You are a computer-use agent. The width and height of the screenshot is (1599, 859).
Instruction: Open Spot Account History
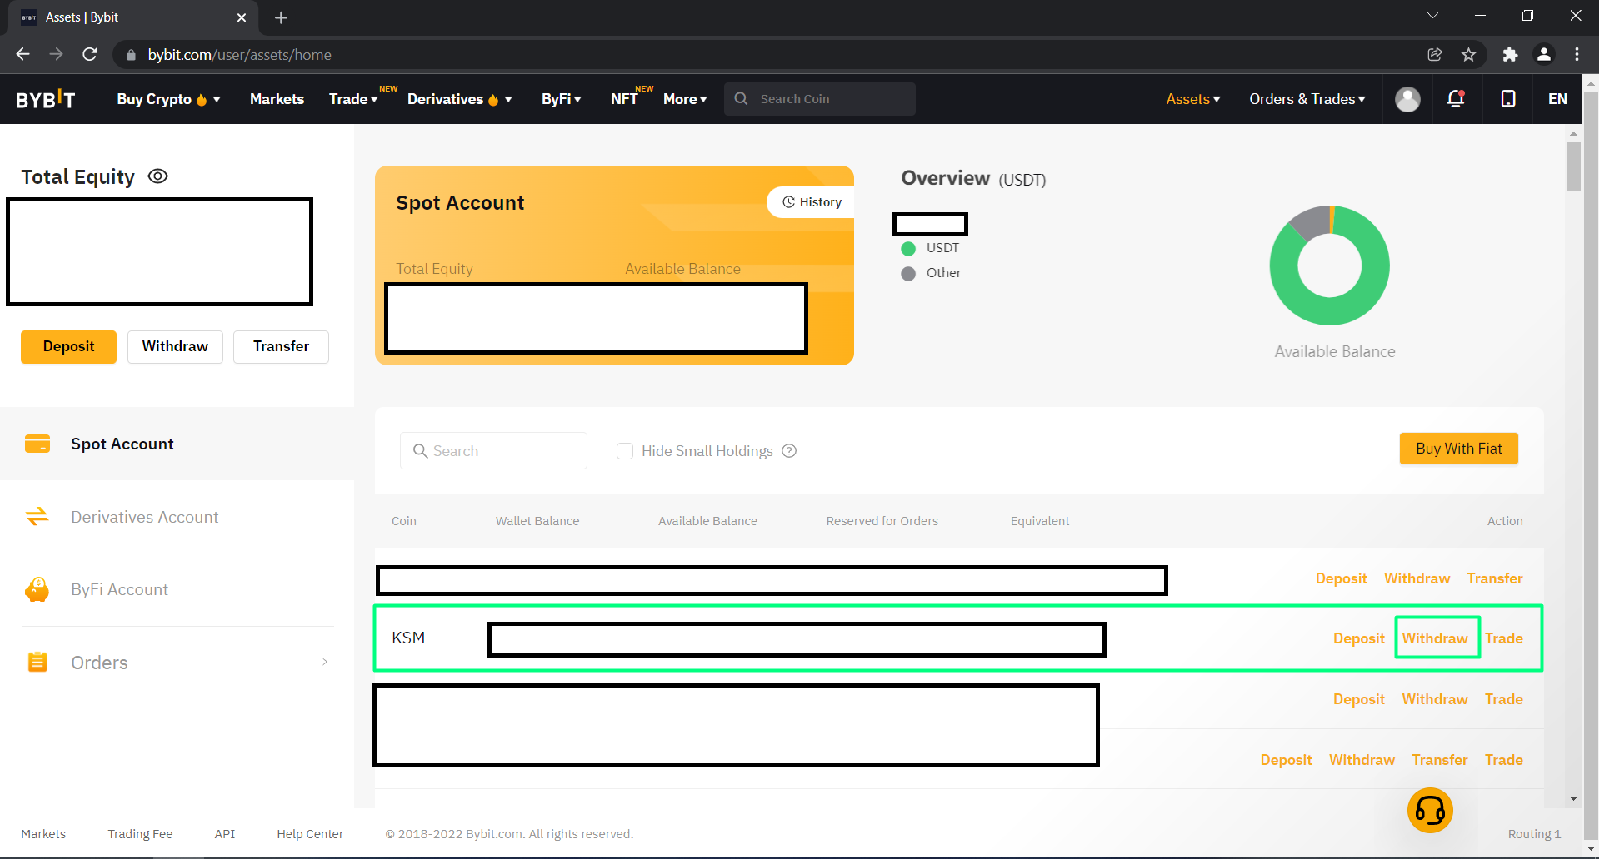tap(812, 202)
